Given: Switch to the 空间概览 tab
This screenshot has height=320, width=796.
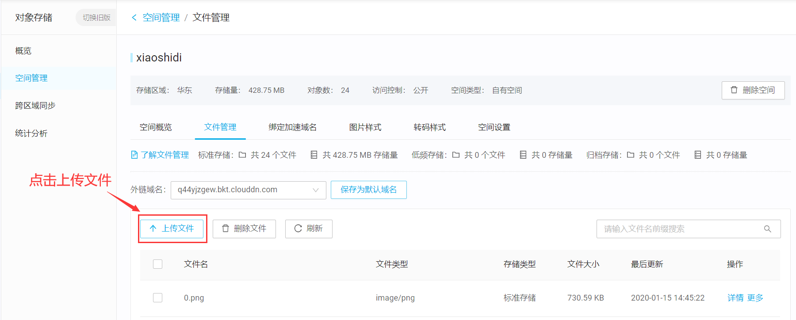Looking at the screenshot, I should [x=156, y=127].
